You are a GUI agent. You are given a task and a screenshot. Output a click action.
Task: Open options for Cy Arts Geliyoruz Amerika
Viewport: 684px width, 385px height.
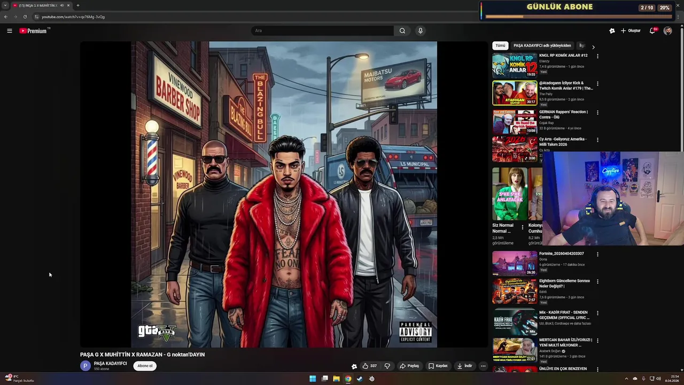[597, 140]
